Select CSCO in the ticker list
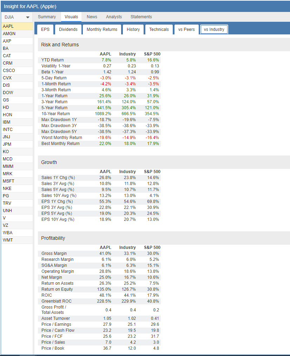 (x=17, y=71)
